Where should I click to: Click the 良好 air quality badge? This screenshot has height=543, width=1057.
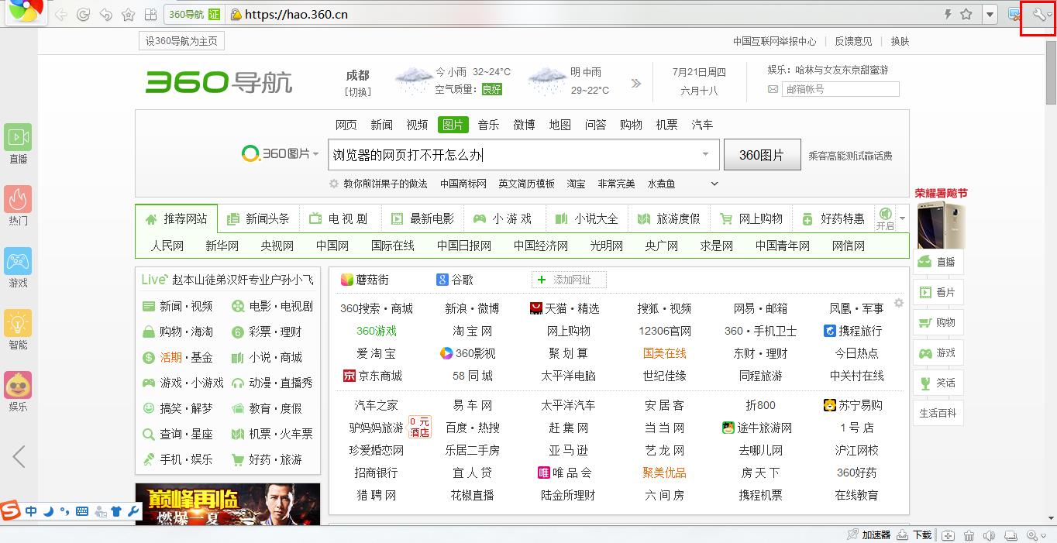point(491,89)
